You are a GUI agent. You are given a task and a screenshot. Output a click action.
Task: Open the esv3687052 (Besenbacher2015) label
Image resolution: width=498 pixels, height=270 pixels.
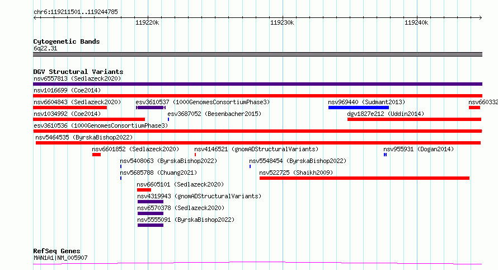(x=214, y=114)
